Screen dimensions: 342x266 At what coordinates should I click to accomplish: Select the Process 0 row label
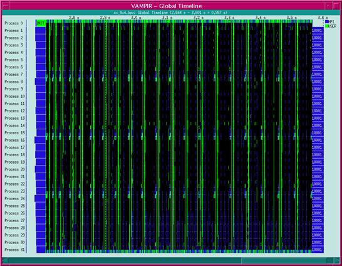[14, 23]
